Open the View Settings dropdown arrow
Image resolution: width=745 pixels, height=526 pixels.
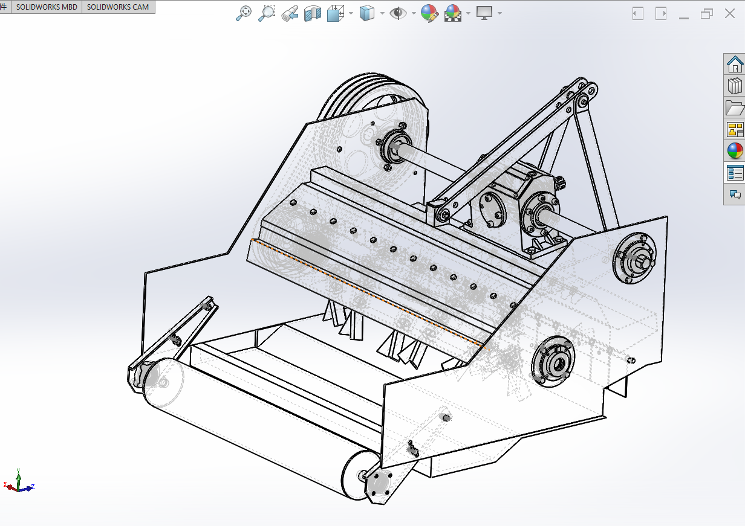click(499, 13)
